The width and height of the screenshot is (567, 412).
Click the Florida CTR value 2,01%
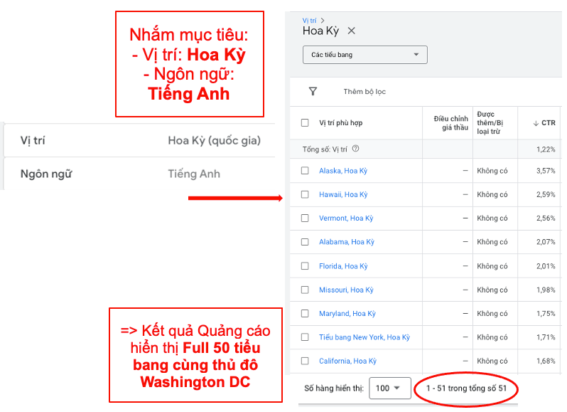(546, 266)
